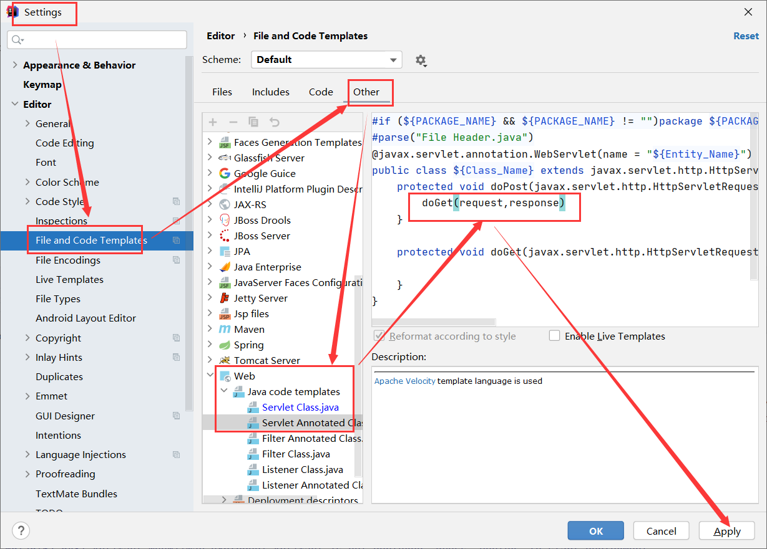Click the Spring leaf icon
The width and height of the screenshot is (767, 549).
tap(225, 345)
